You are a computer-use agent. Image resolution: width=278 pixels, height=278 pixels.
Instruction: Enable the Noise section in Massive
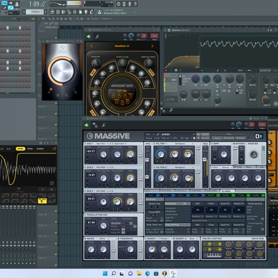click(86, 239)
